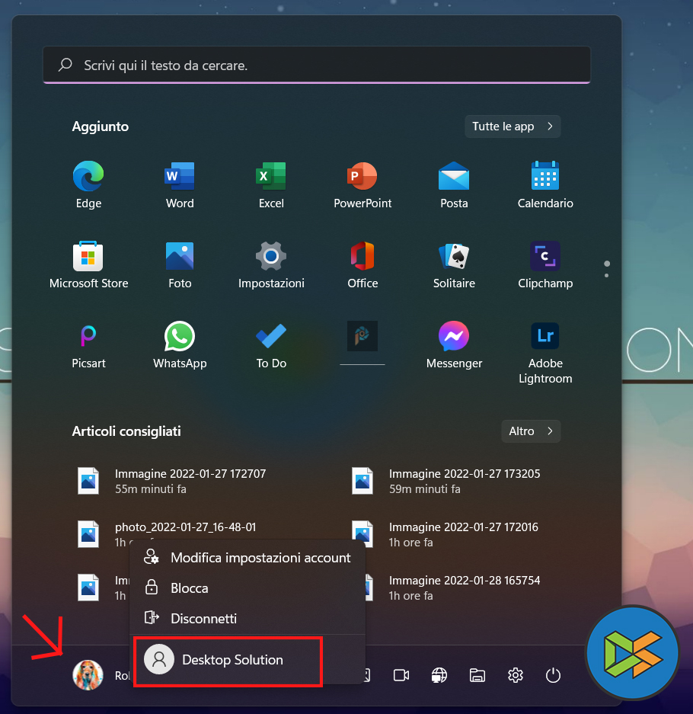Open the Posta mail app
The height and width of the screenshot is (714, 693).
pyautogui.click(x=454, y=184)
